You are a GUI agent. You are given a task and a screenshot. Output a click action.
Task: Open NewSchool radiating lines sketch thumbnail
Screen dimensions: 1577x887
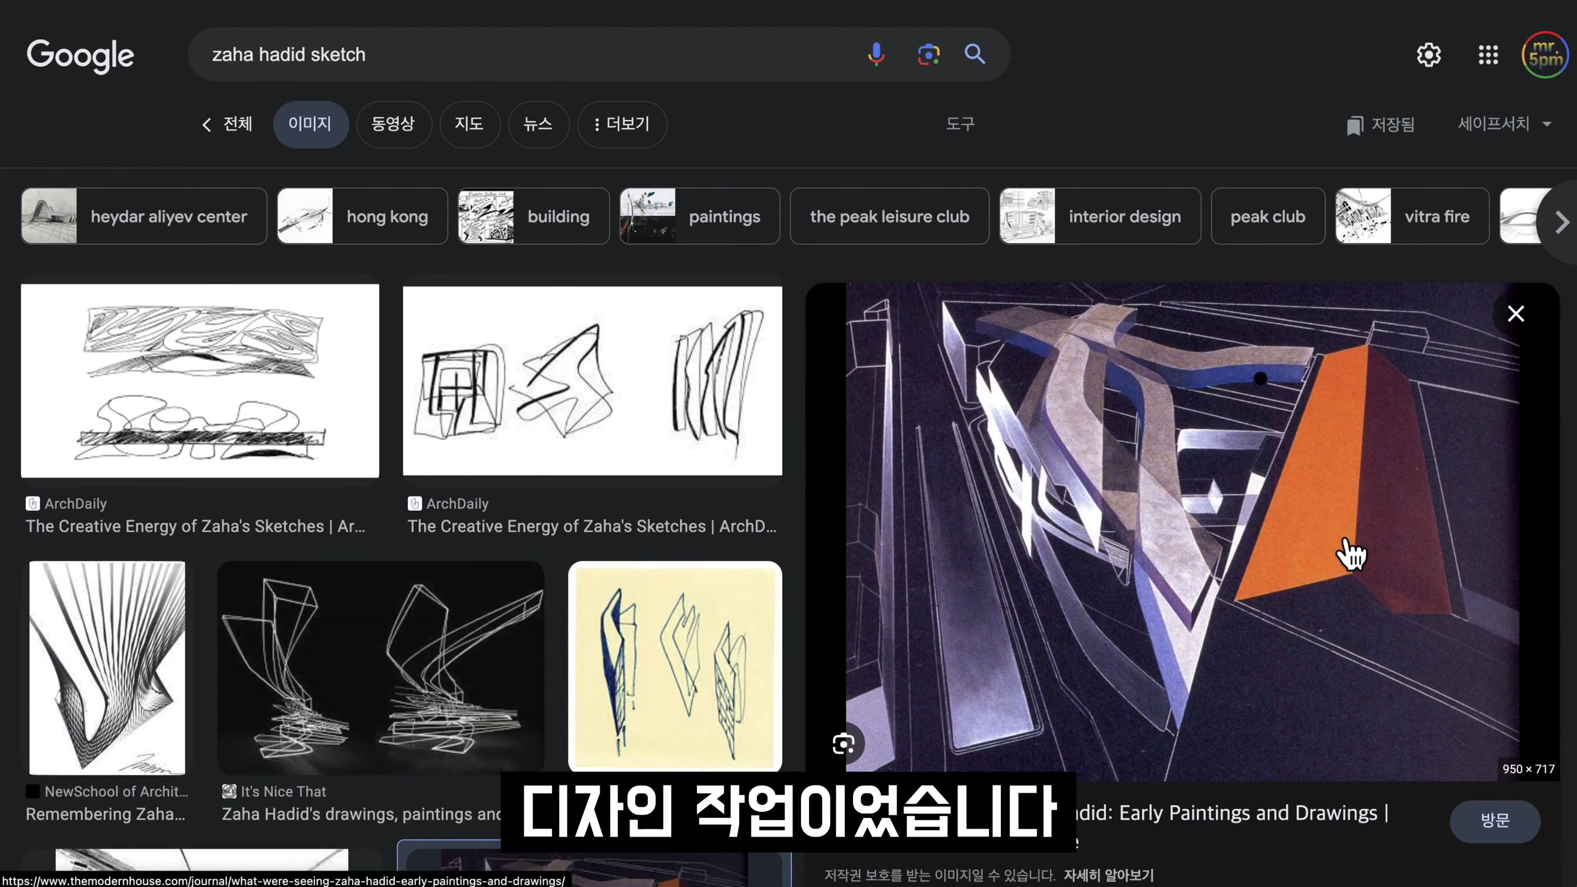pos(107,668)
